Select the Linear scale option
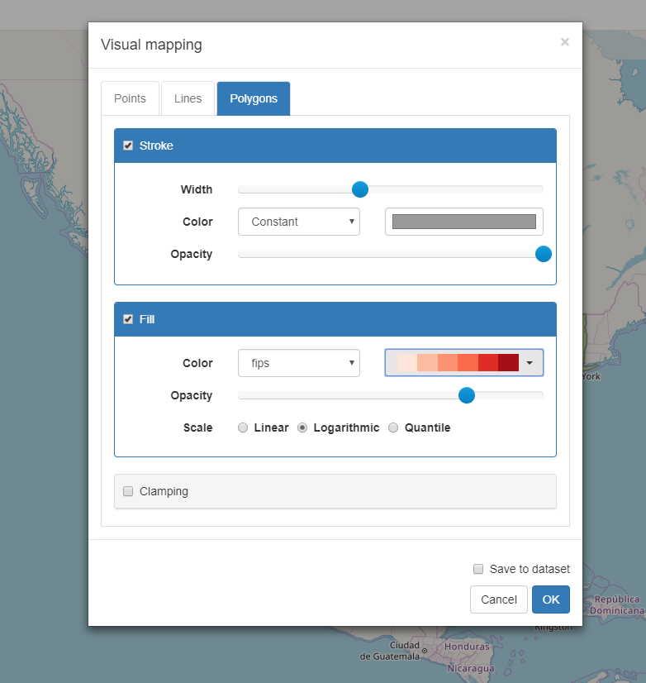The image size is (646, 683). coord(243,427)
